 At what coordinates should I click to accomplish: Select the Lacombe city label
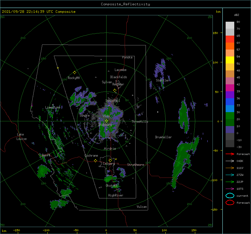tap(120, 70)
